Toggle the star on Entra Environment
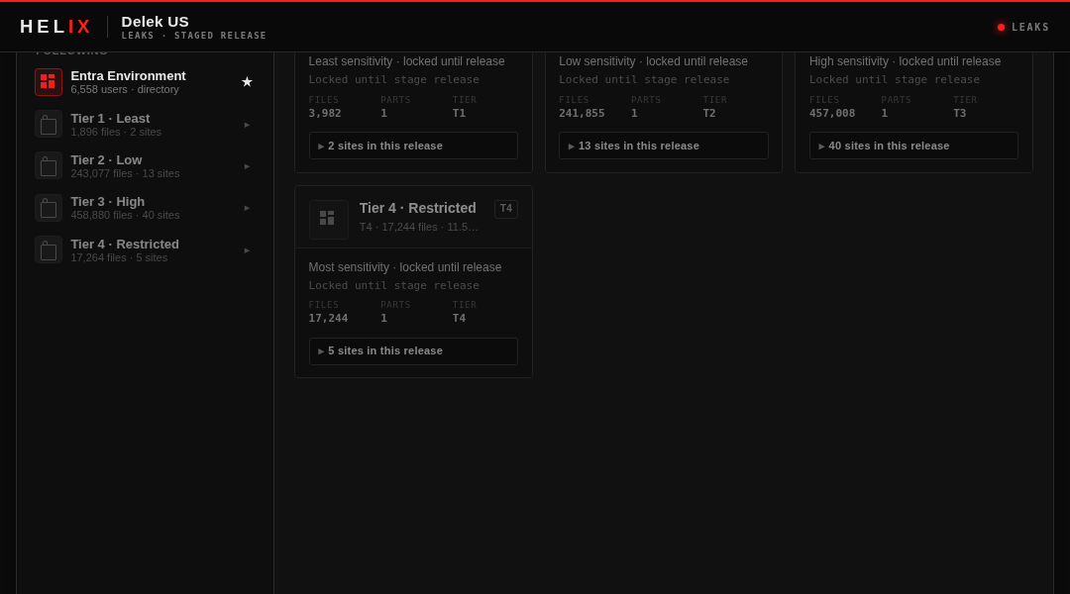This screenshot has width=1070, height=594. [247, 82]
